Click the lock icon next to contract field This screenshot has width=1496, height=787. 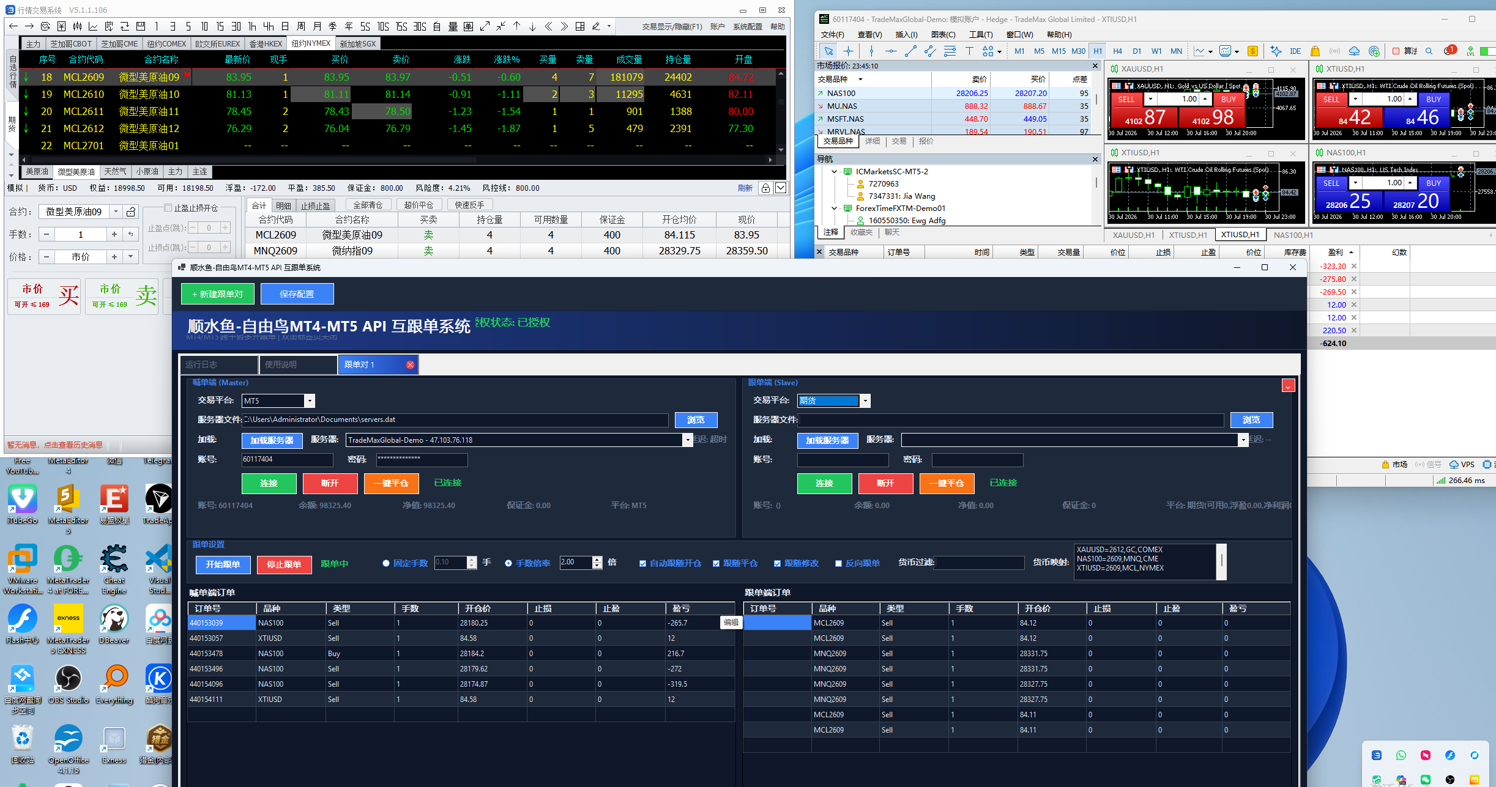coord(131,212)
